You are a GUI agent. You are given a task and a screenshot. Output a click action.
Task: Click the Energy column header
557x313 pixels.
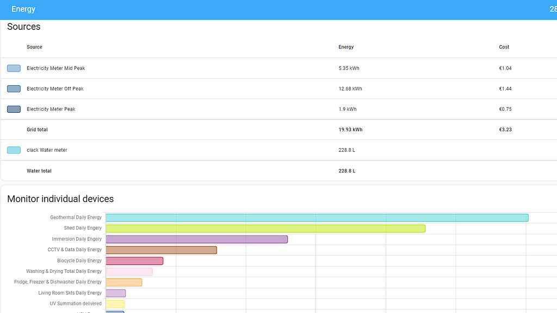346,47
